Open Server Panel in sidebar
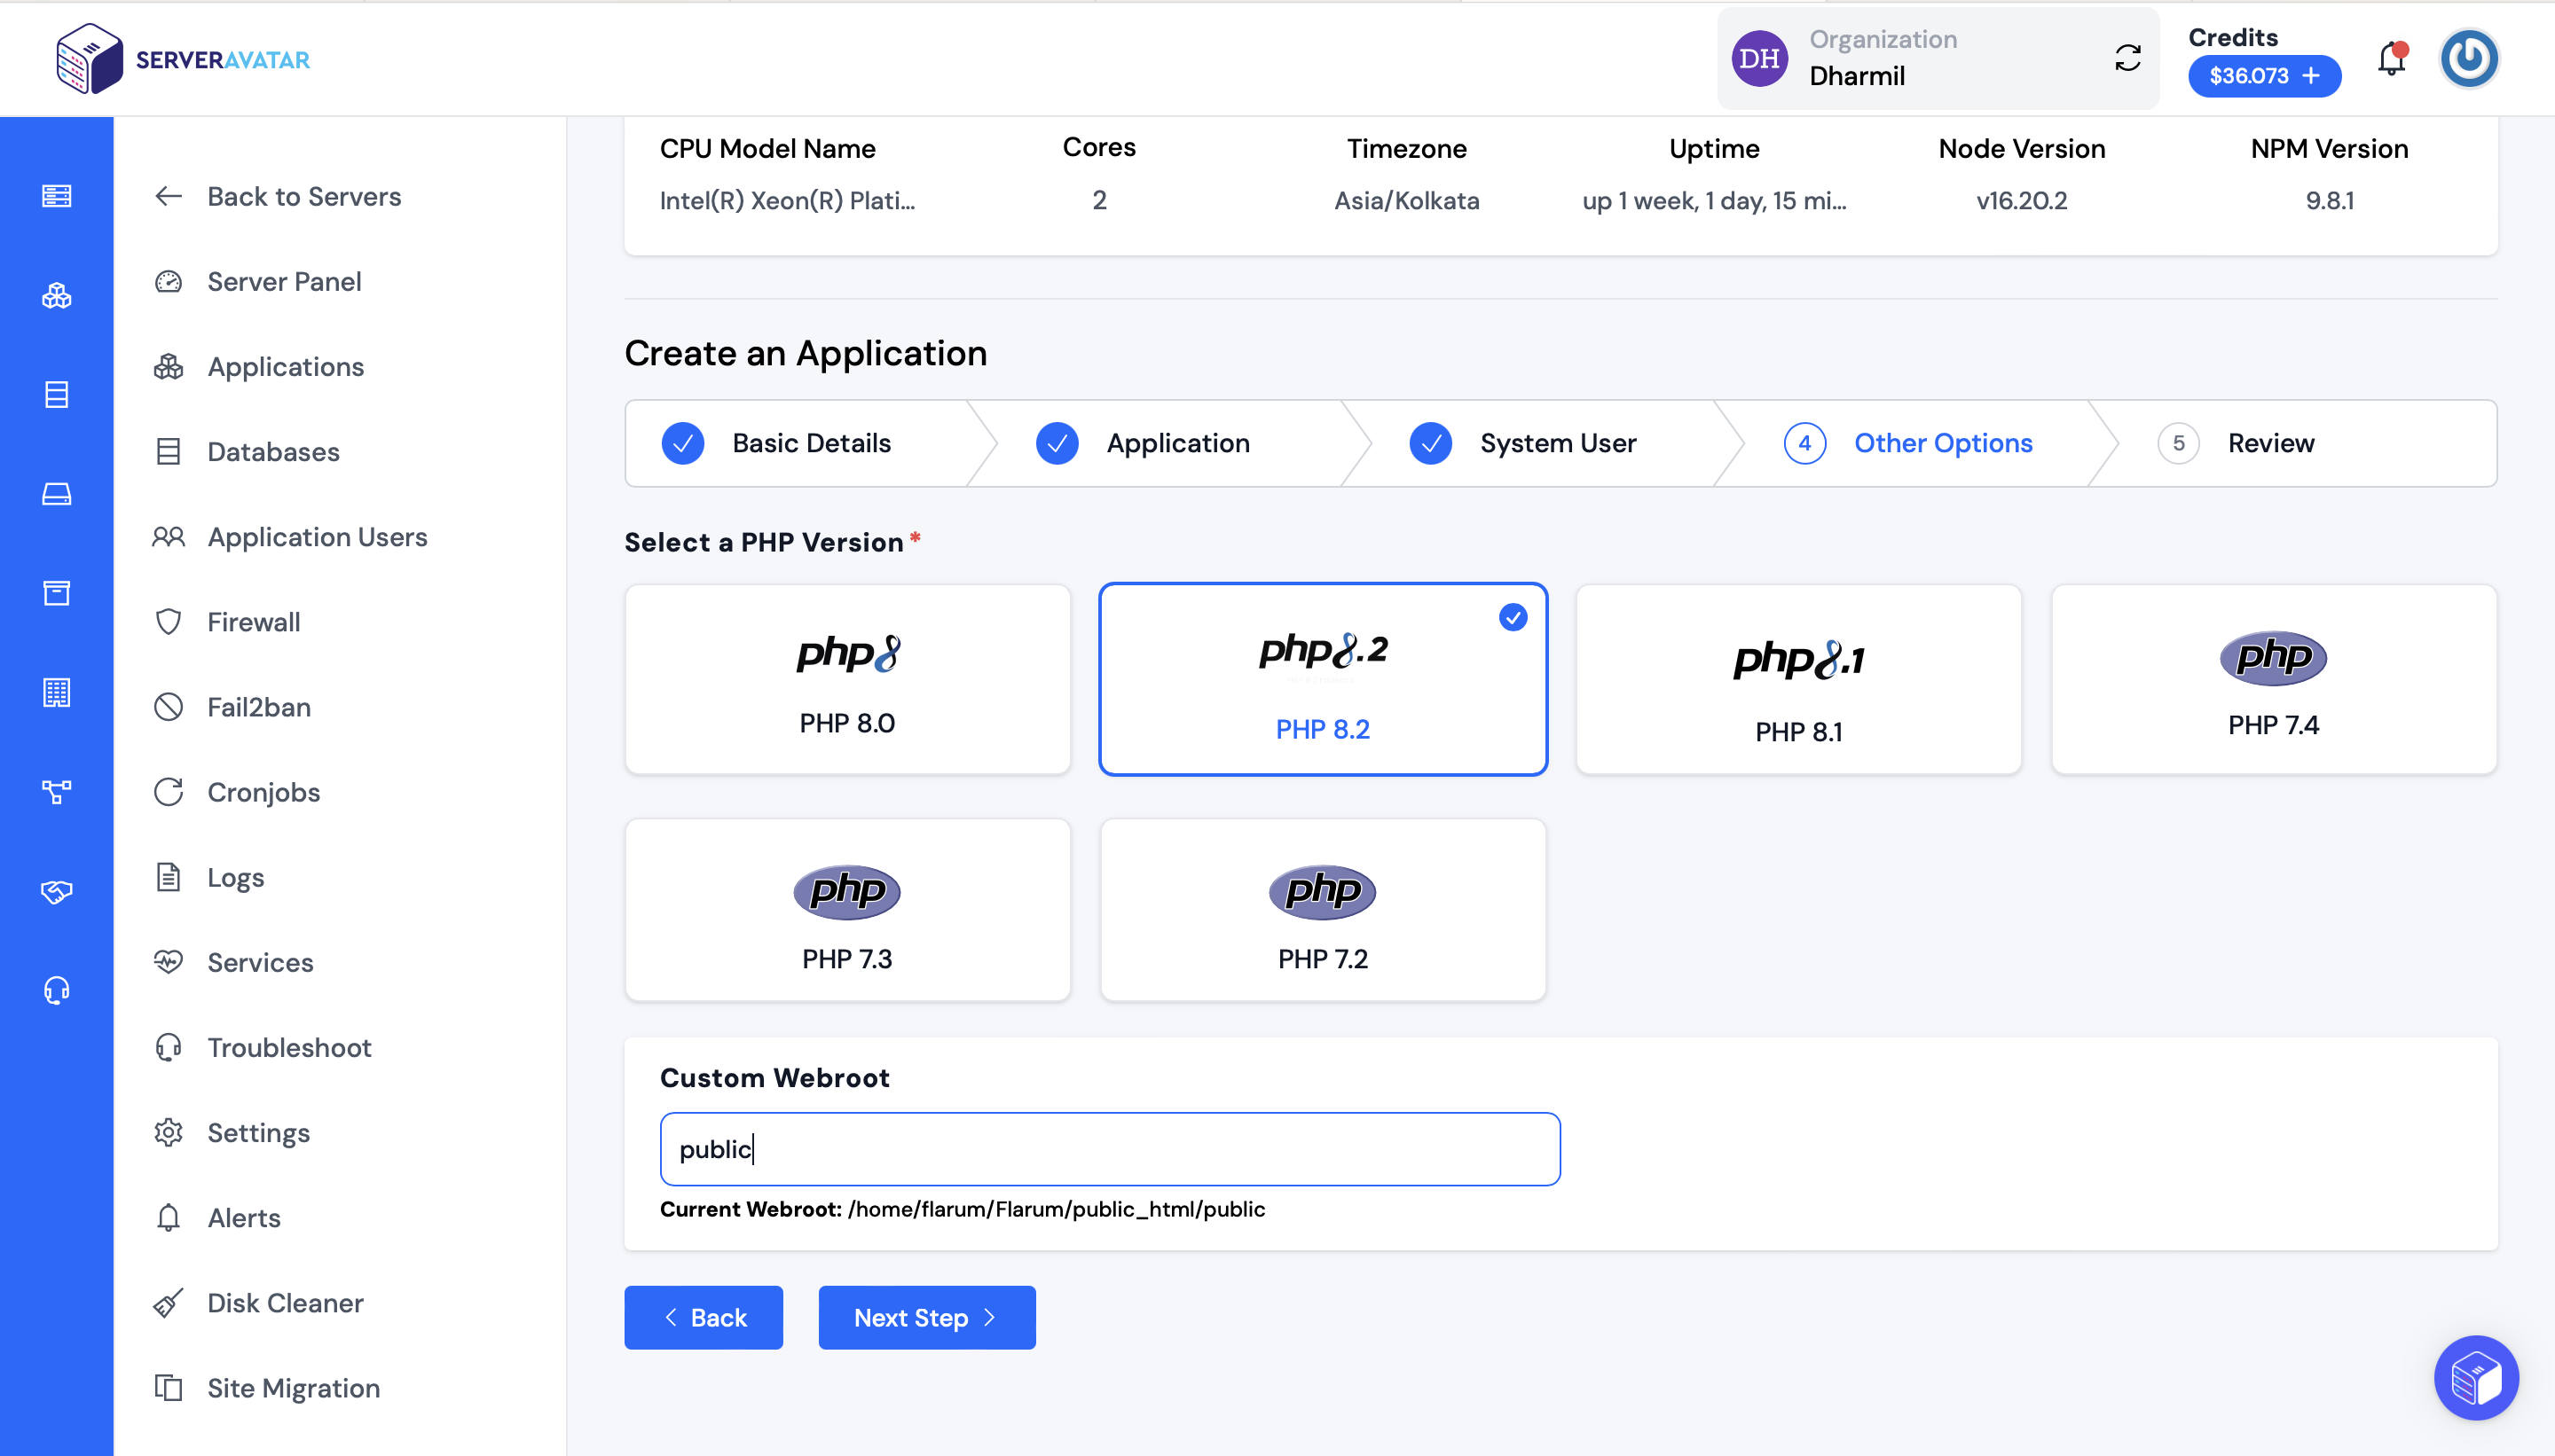2555x1456 pixels. tap(258, 281)
